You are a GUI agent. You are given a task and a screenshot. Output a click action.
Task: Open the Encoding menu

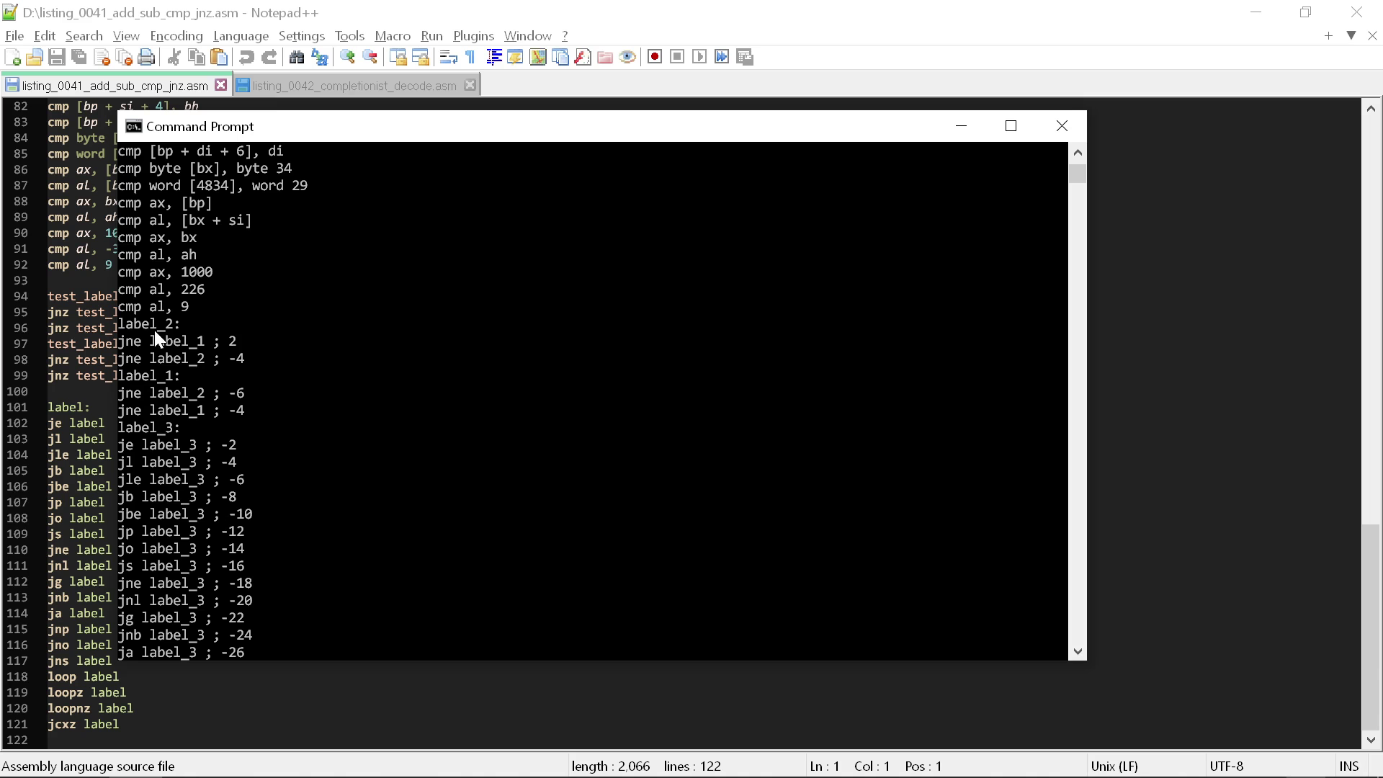176,36
